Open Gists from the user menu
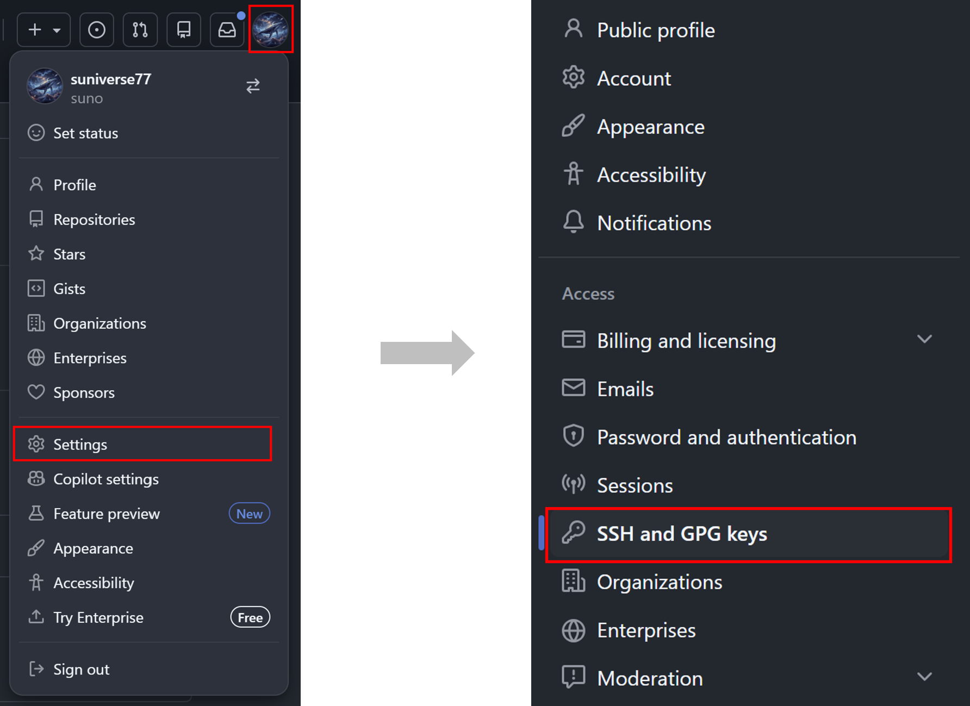 coord(149,289)
